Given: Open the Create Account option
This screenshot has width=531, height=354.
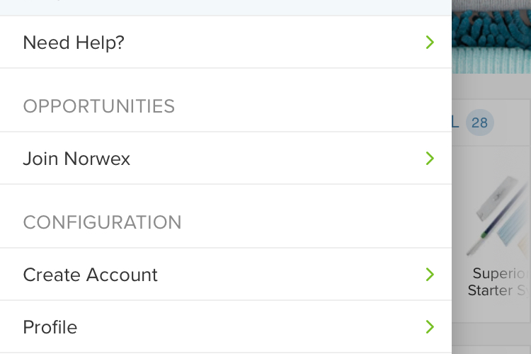Looking at the screenshot, I should (226, 275).
